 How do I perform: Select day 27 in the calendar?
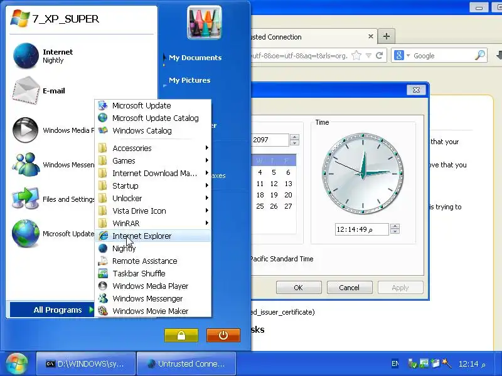288,206
